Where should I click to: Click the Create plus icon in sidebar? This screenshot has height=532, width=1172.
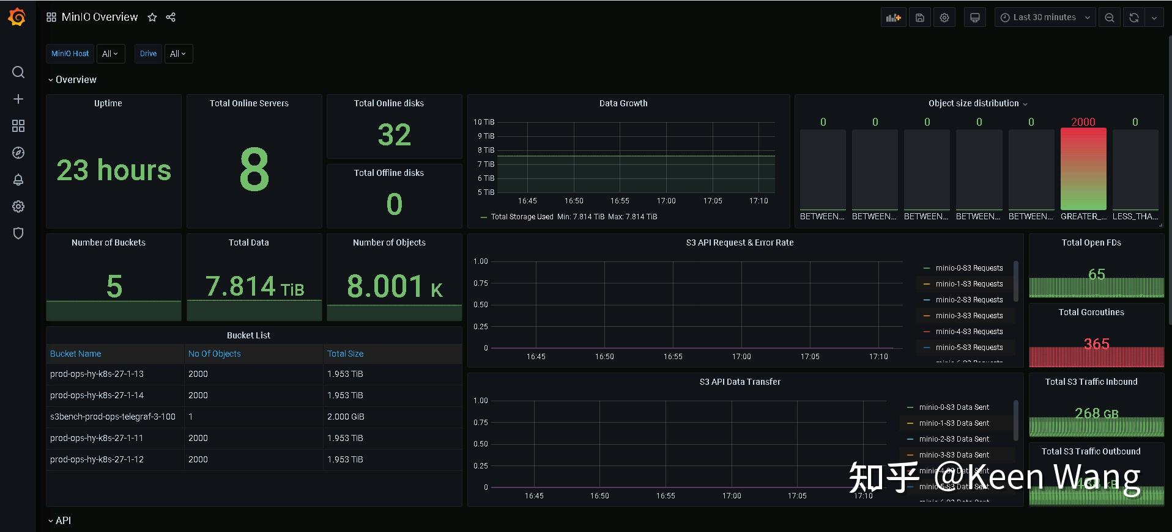click(x=18, y=99)
